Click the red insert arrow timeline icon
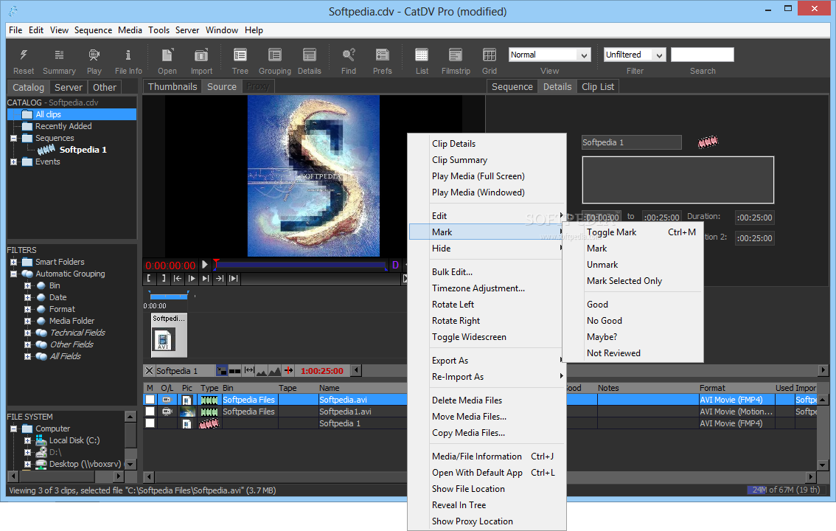Screen dimensions: 836x531 288,370
